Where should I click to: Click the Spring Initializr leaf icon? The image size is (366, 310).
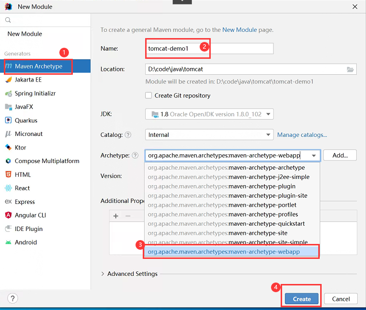click(9, 94)
